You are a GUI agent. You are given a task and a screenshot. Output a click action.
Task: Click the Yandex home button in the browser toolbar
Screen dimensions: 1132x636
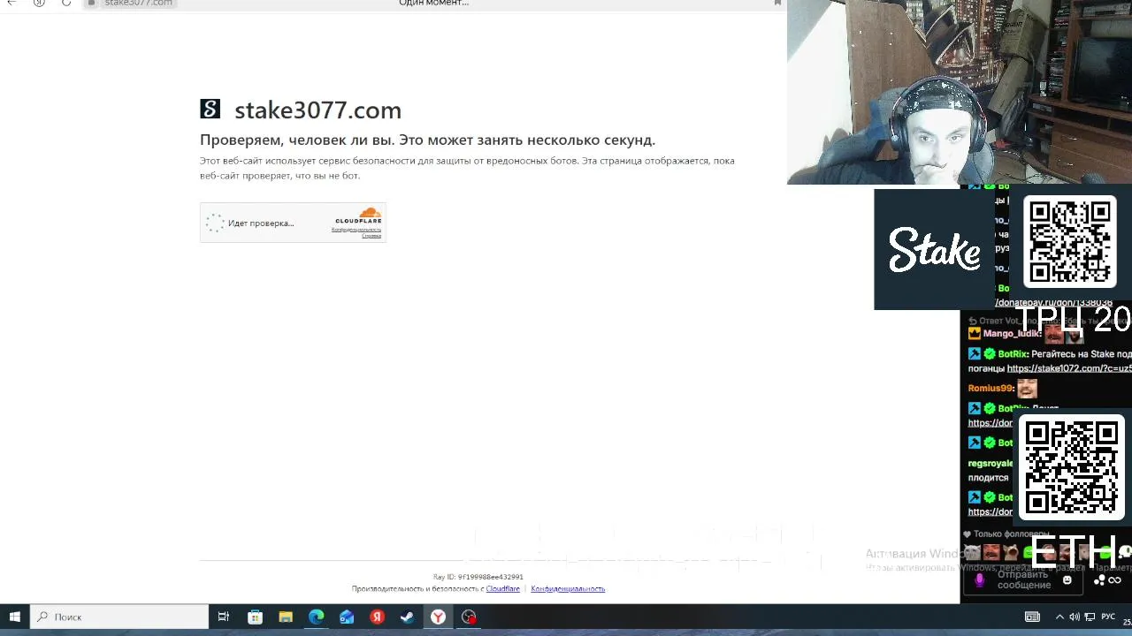click(x=39, y=3)
